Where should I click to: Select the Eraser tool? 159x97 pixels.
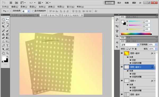(x=3, y=38)
